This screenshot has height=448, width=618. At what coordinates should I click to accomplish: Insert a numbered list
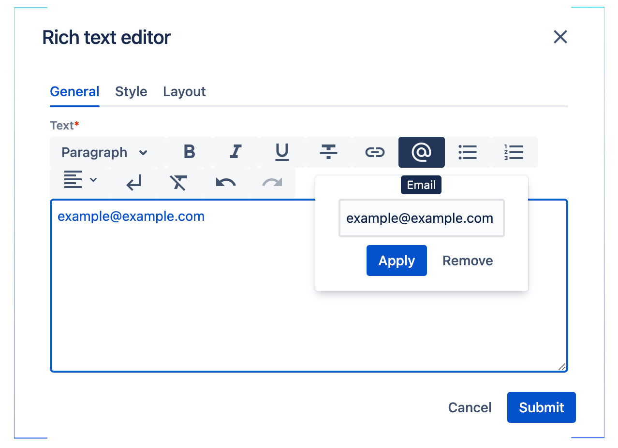point(514,152)
